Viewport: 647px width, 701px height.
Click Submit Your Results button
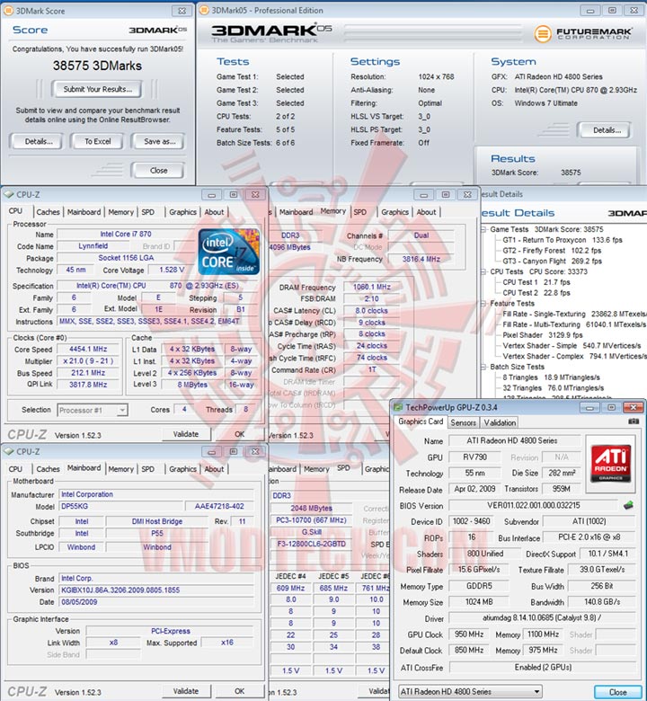coord(97,89)
